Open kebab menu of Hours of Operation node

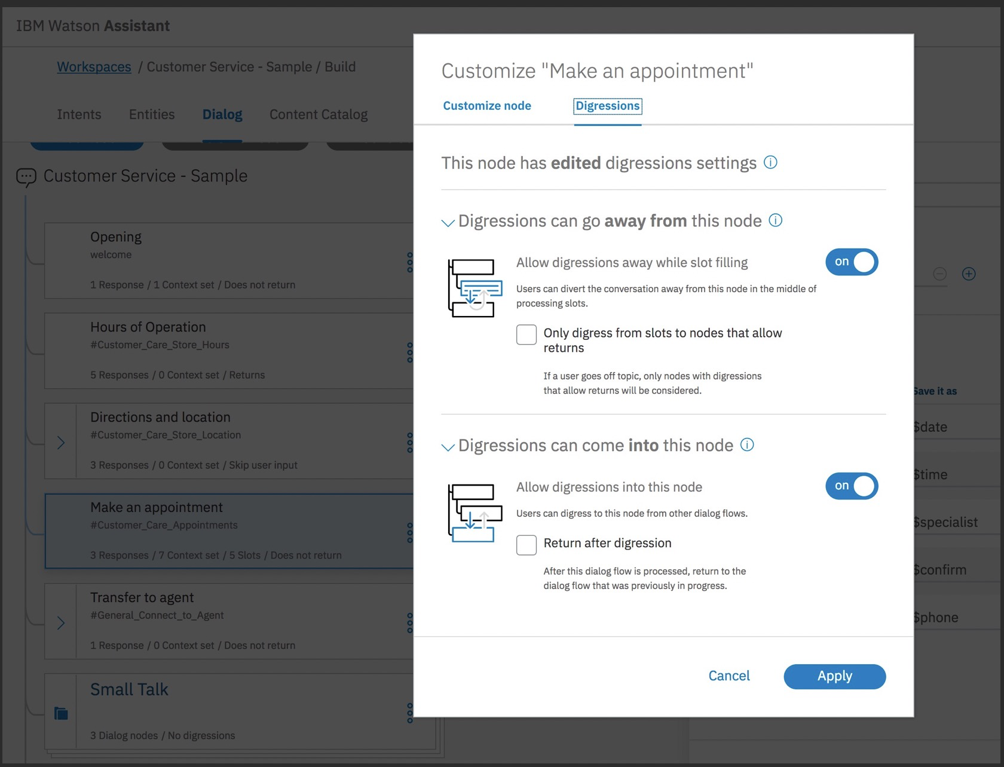(409, 352)
